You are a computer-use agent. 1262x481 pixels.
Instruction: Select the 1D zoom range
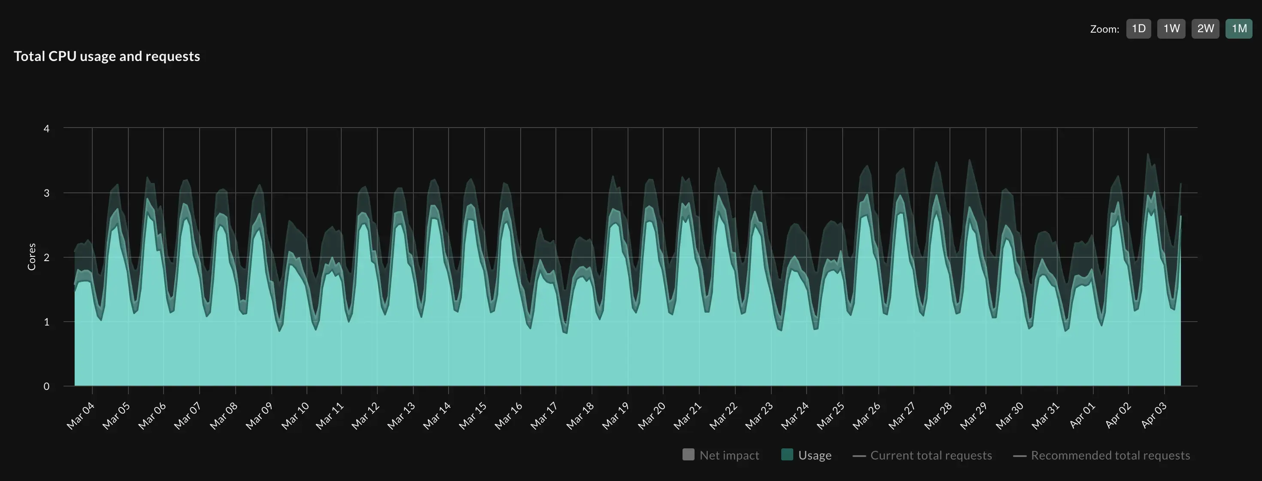click(x=1138, y=28)
